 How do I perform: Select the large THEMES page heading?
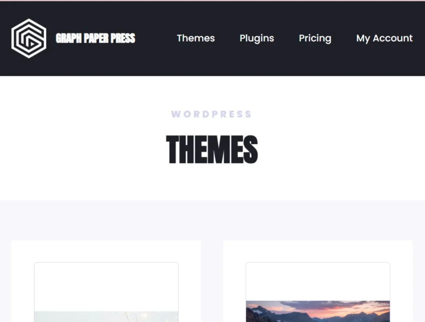[x=212, y=149]
